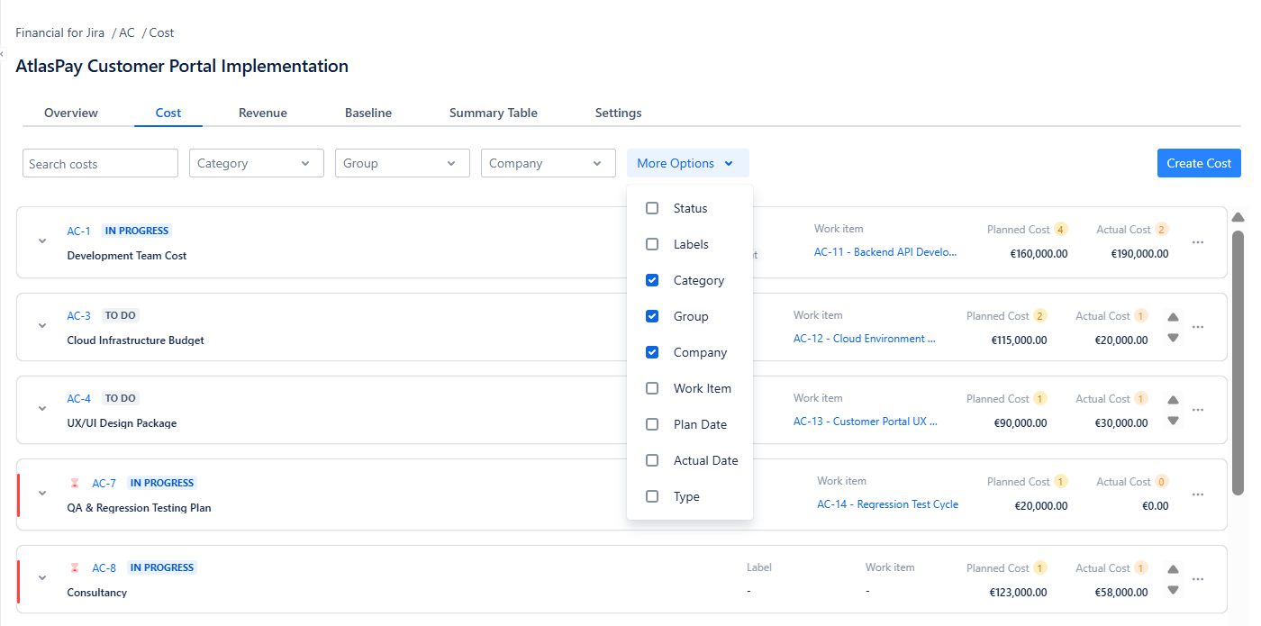The height and width of the screenshot is (626, 1261).
Task: Open the more actions menu for AC-3
Action: click(1198, 327)
